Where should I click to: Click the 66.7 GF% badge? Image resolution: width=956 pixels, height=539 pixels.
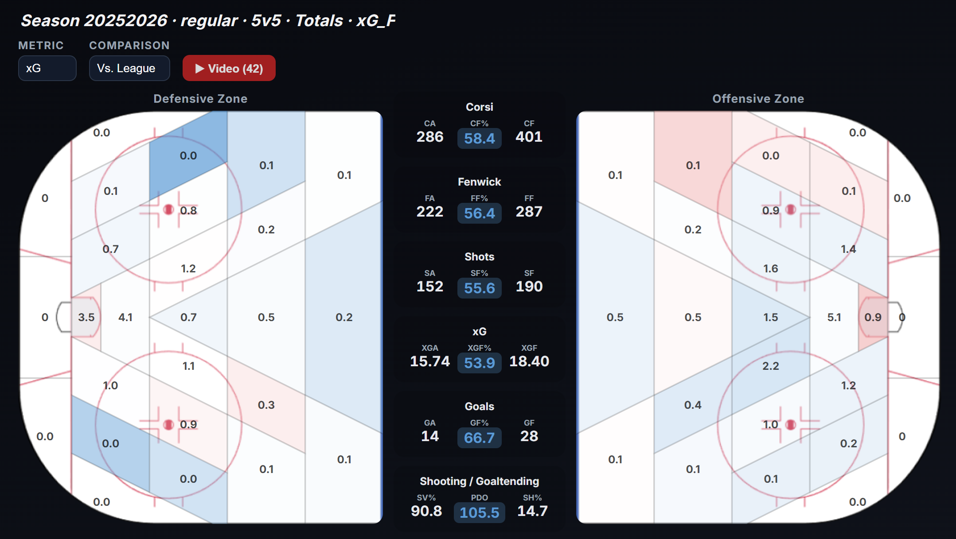pyautogui.click(x=479, y=438)
